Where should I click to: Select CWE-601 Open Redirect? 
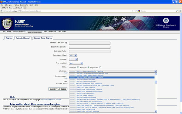pos(112,95)
